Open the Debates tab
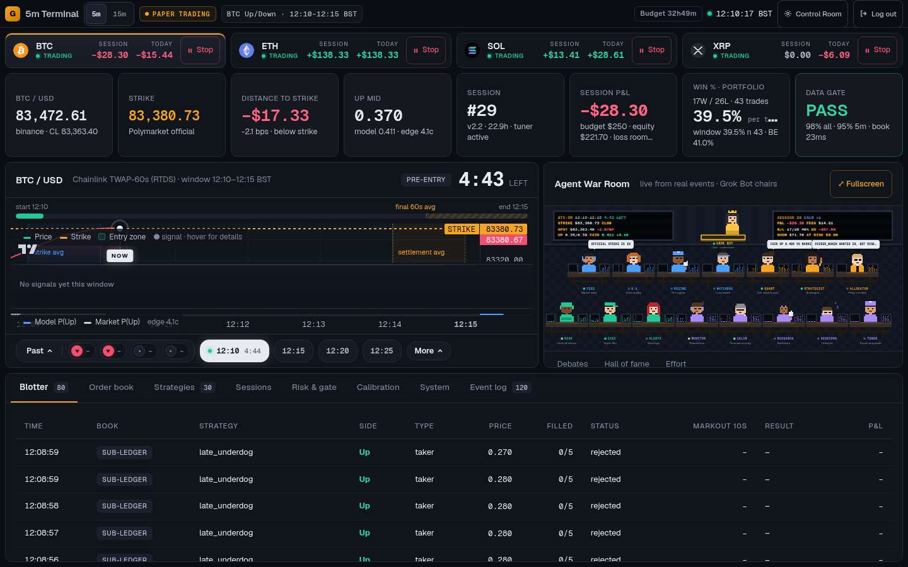 click(573, 364)
